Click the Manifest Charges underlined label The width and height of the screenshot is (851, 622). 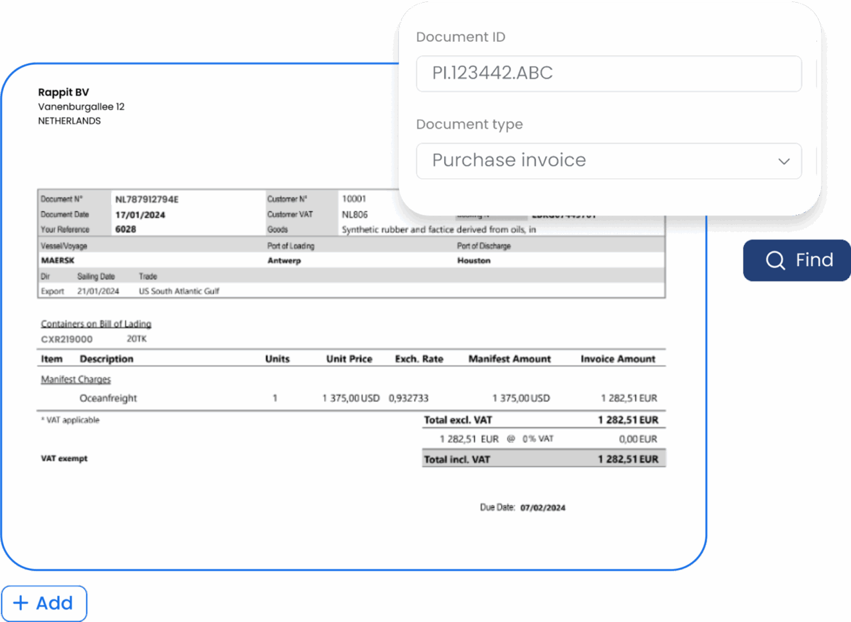pos(75,379)
